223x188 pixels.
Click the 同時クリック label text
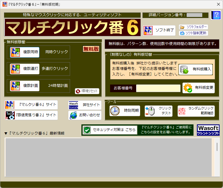point(57,52)
